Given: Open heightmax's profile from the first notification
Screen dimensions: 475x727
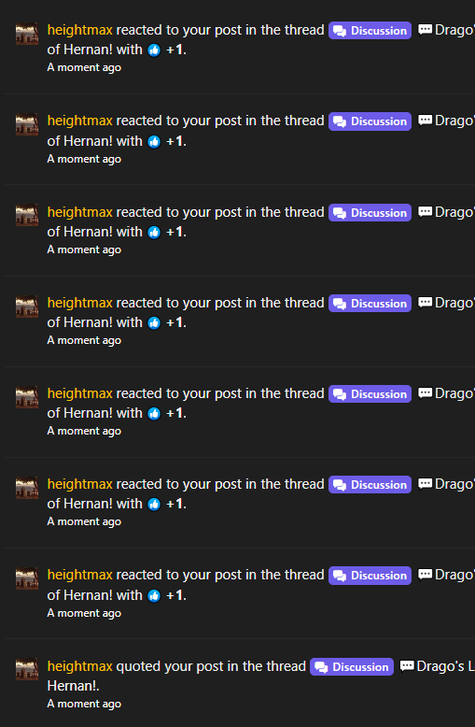Looking at the screenshot, I should [79, 30].
